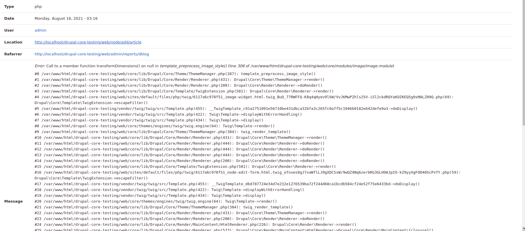Click the 'php' type value

[38, 7]
